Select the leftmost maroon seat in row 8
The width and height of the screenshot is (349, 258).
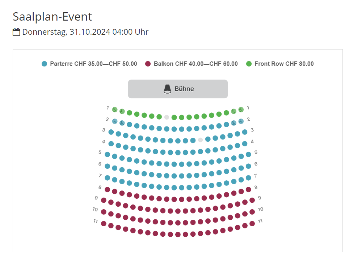tap(107, 190)
